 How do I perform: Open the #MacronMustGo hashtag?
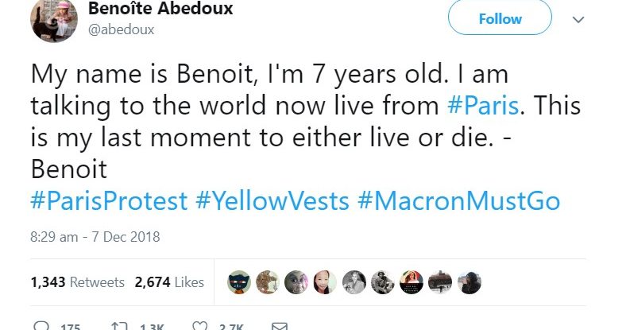458,201
